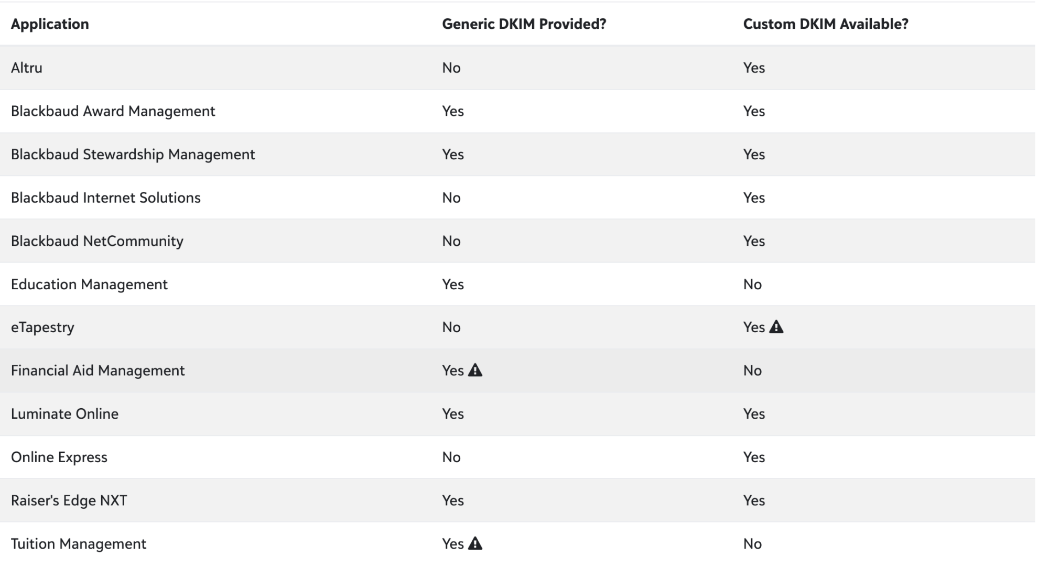1038x567 pixels.
Task: Click Financial Aid Management row label
Action: coord(98,370)
